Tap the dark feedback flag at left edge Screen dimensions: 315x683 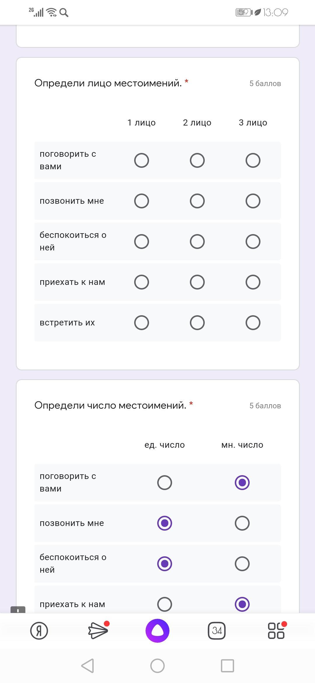(18, 610)
